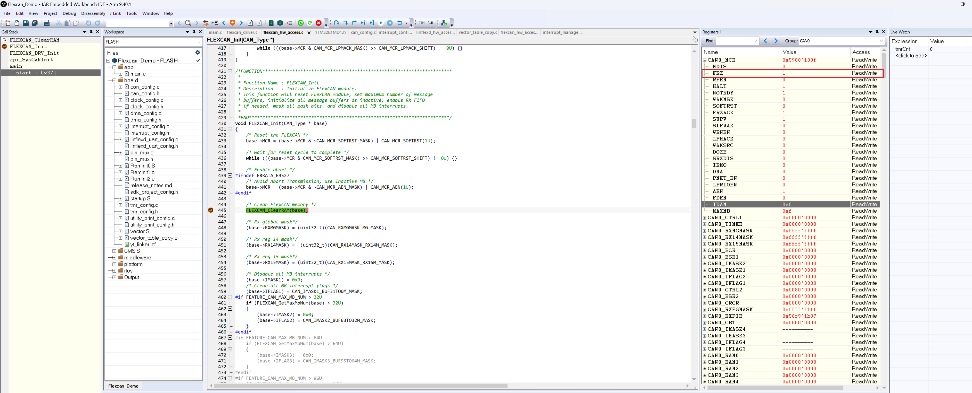The height and width of the screenshot is (393, 972).
Task: Click the Step Into debug icon
Action: [x=345, y=23]
